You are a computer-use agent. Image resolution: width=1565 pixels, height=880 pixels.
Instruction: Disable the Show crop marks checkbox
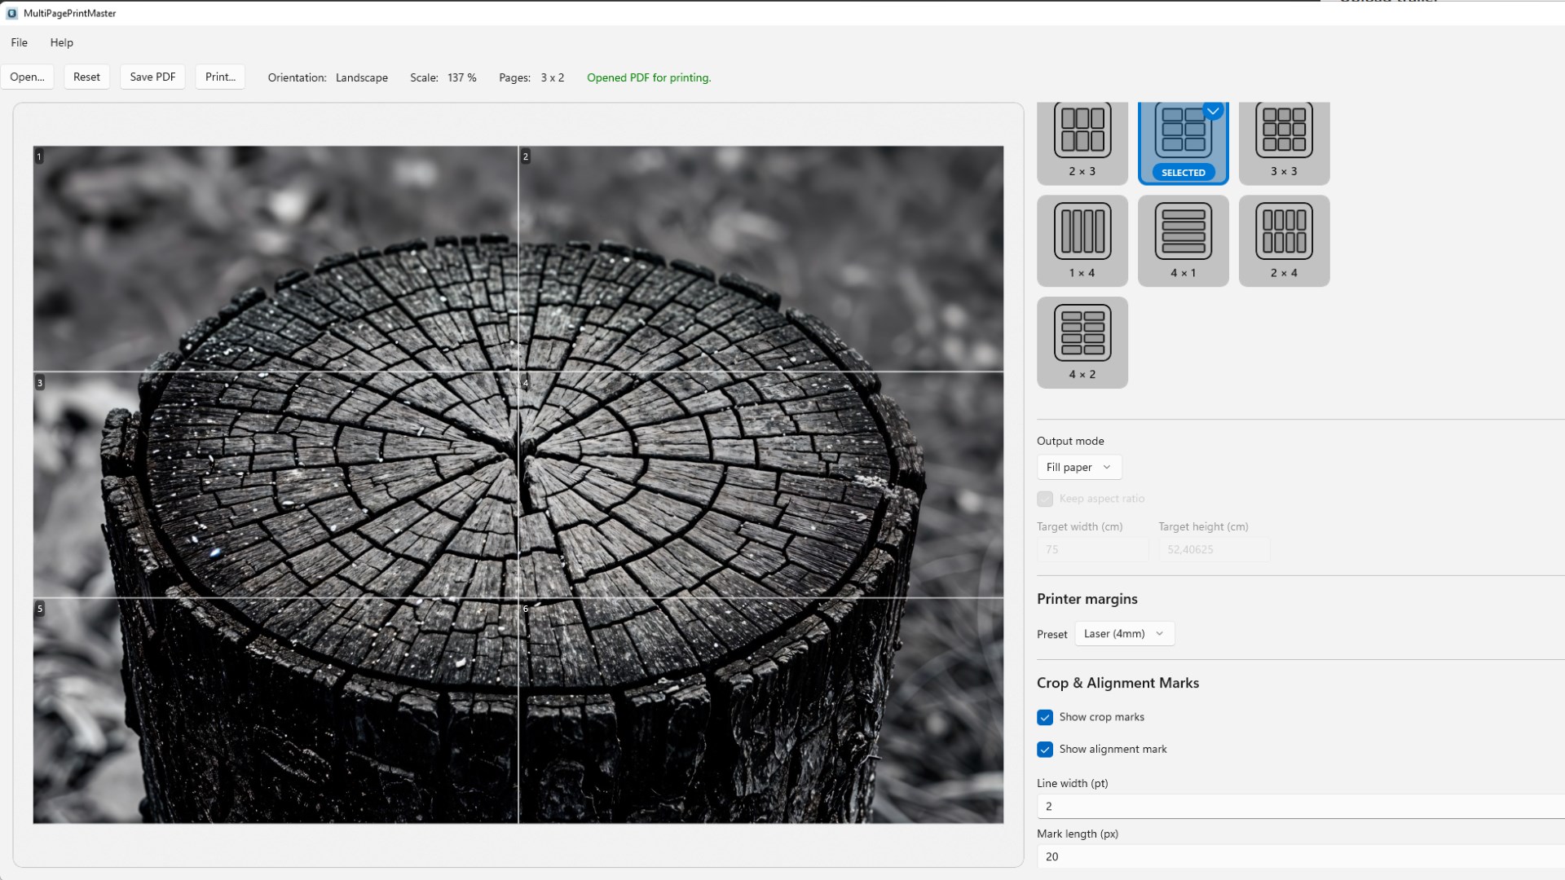pos(1045,717)
